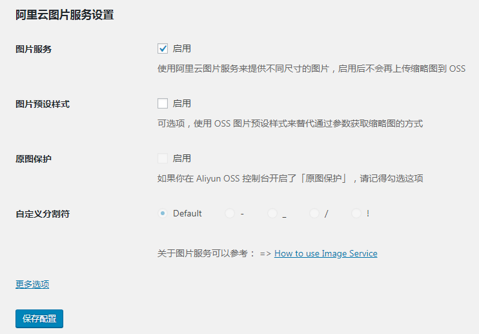Choose the slash separator radio option
Image resolution: width=479 pixels, height=334 pixels.
pos(314,213)
